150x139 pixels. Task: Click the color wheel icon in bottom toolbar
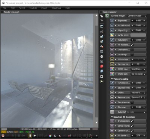click(50, 136)
